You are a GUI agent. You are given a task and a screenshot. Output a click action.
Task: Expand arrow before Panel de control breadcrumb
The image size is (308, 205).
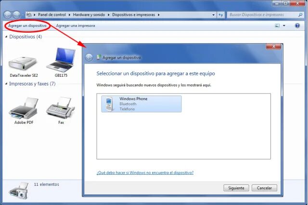click(35, 15)
